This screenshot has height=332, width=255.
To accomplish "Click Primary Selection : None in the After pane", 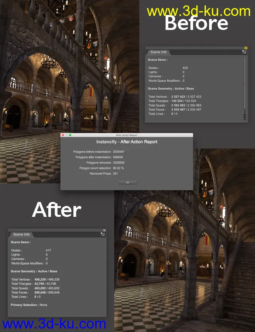I will pyautogui.click(x=29, y=305).
